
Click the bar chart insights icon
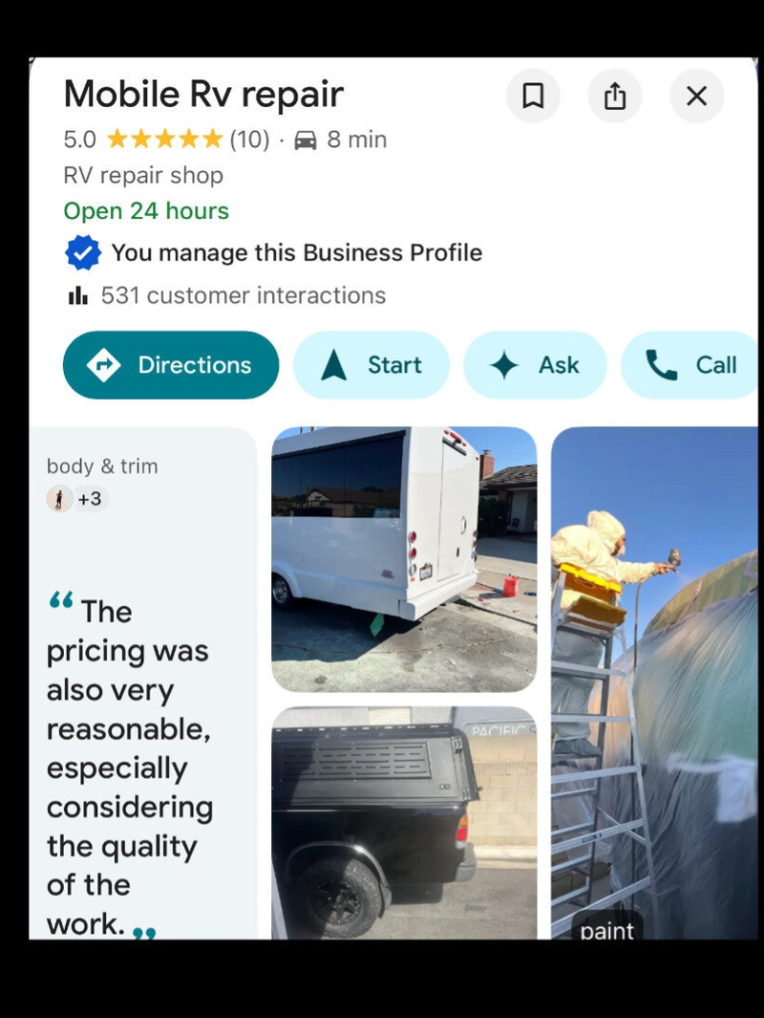point(77,296)
